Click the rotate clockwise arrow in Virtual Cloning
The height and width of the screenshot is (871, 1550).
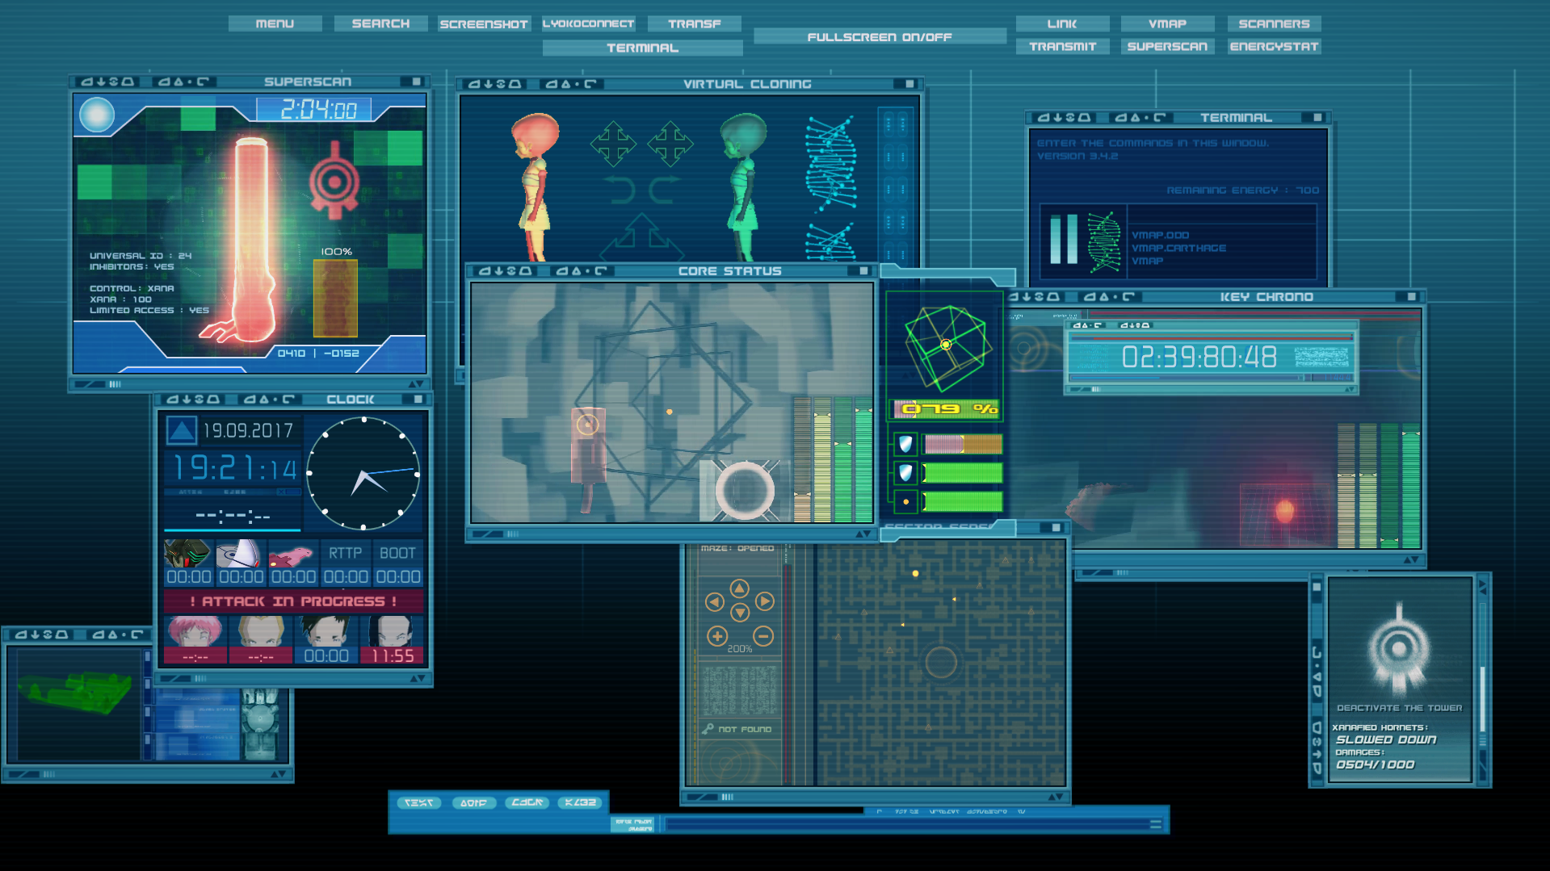click(665, 191)
